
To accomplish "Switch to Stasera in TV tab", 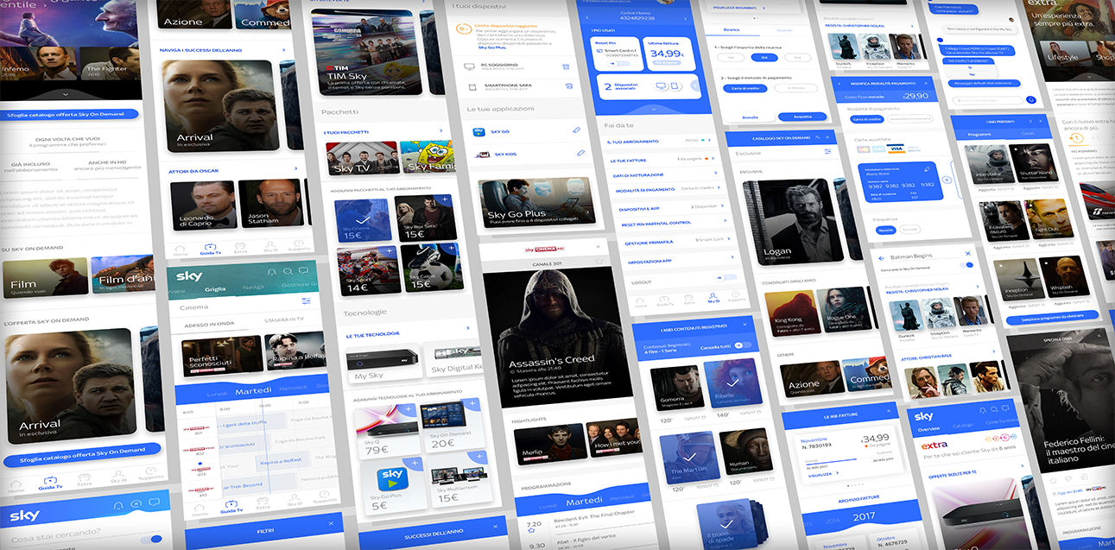I will [282, 320].
